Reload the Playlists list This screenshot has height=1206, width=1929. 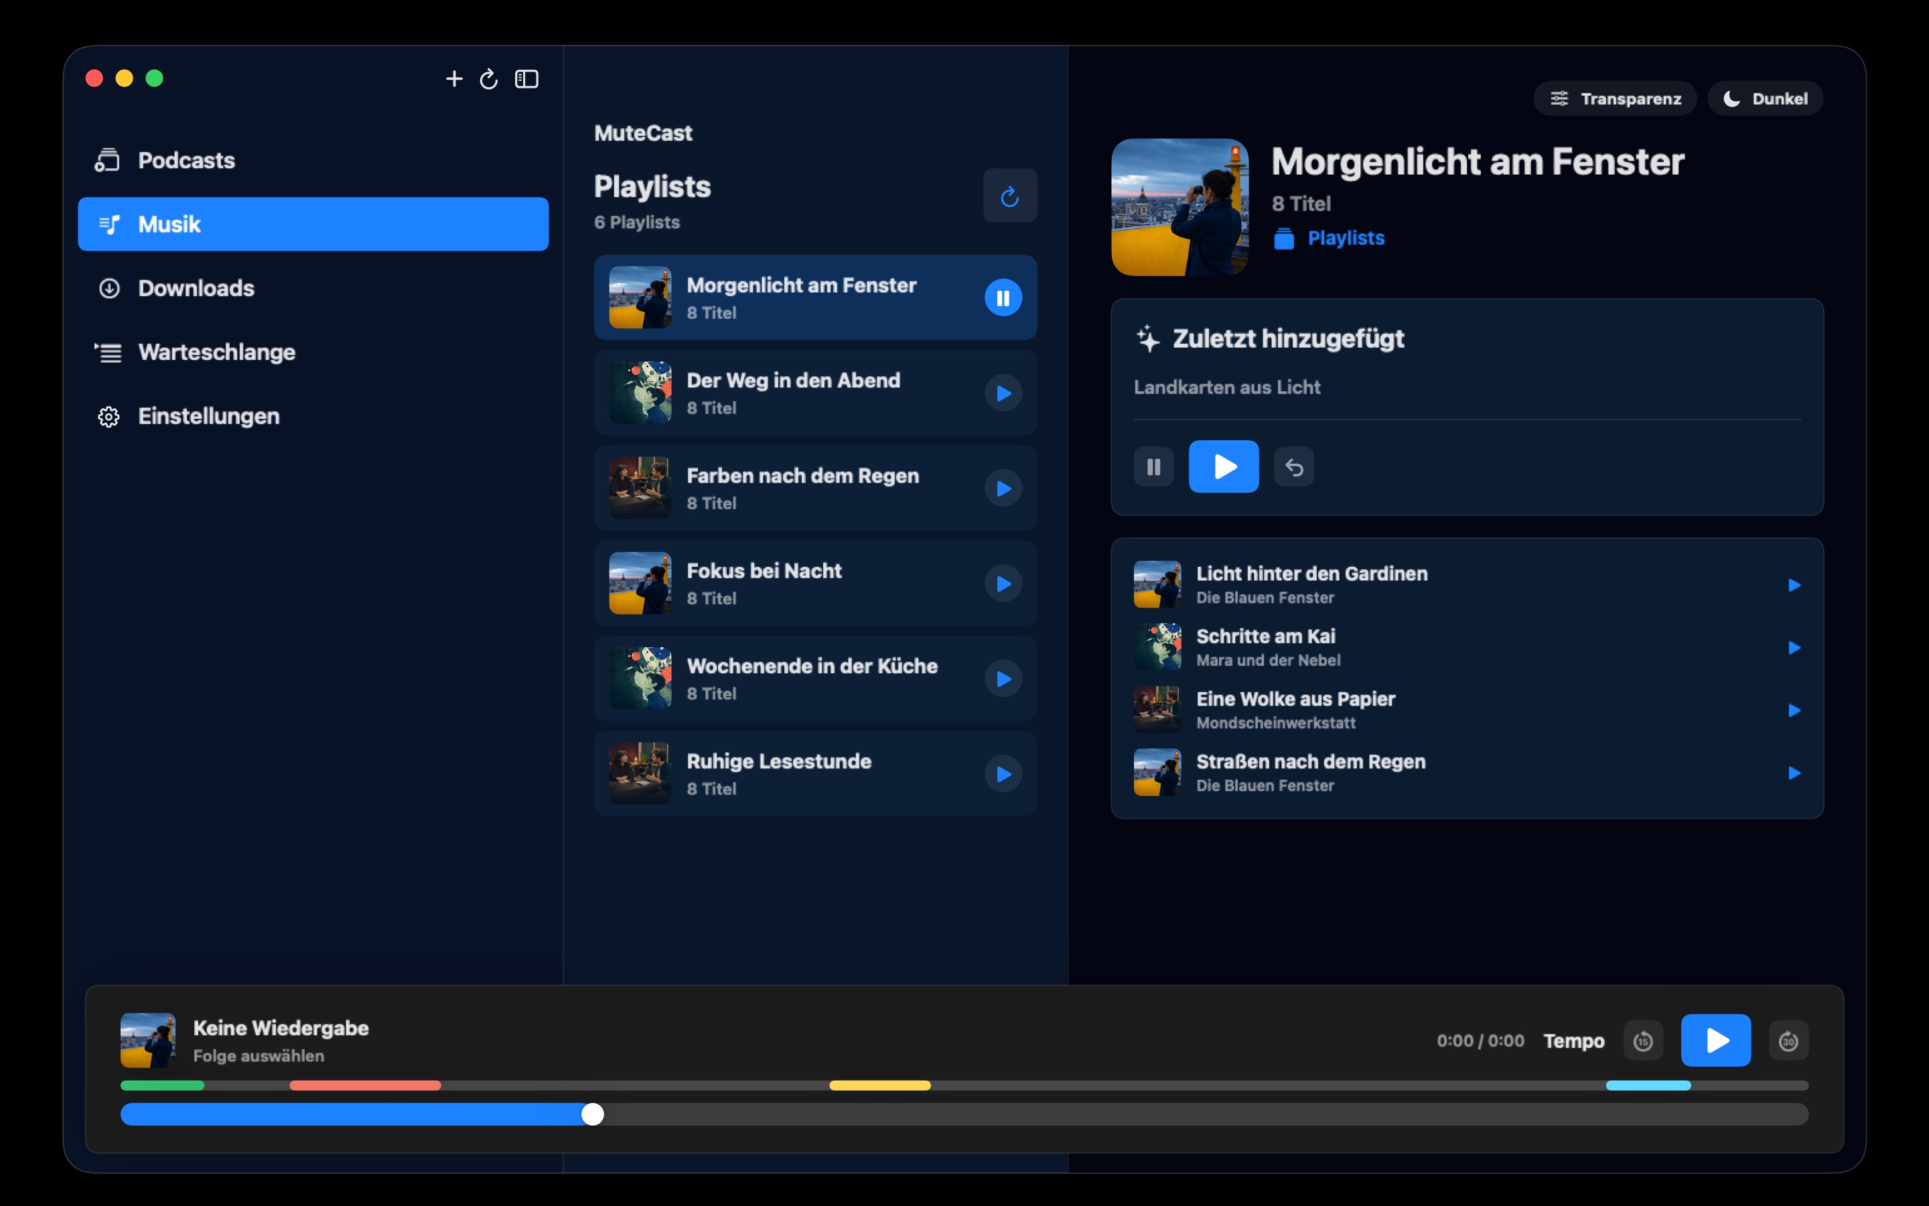click(1010, 196)
